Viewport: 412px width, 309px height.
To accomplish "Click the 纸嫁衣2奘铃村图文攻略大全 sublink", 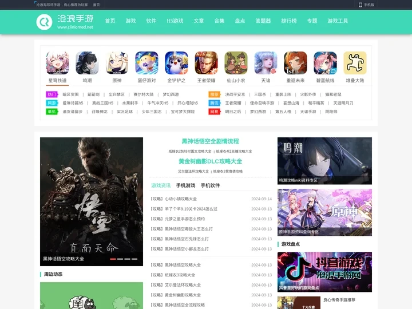I will 190,151.
